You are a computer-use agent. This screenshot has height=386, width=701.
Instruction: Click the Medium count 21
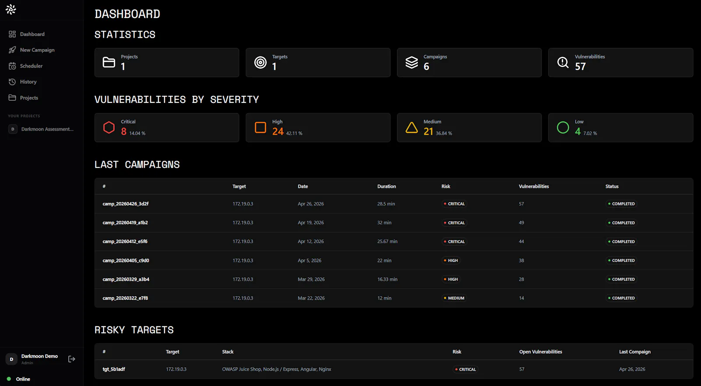click(x=428, y=131)
